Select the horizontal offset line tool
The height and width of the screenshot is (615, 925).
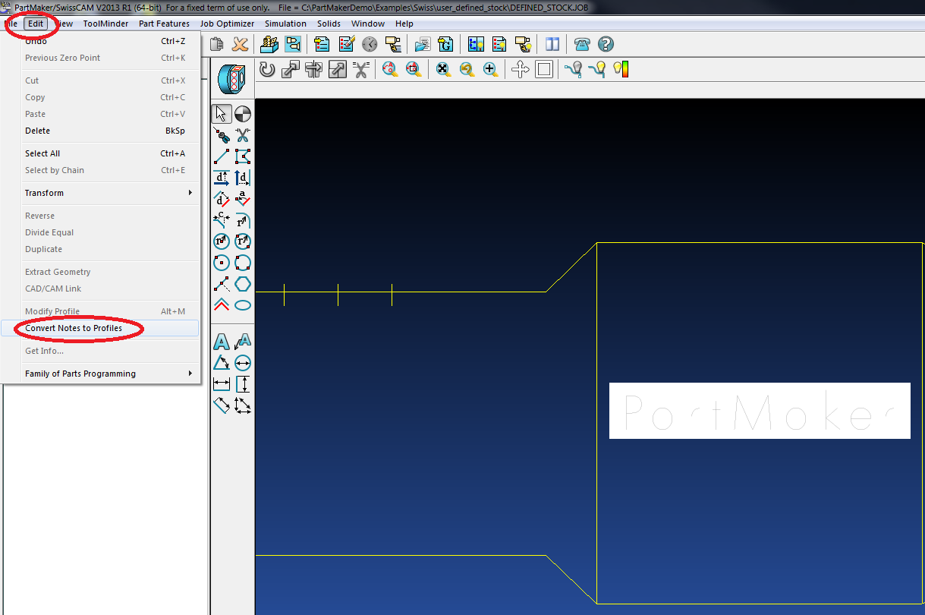(x=222, y=178)
